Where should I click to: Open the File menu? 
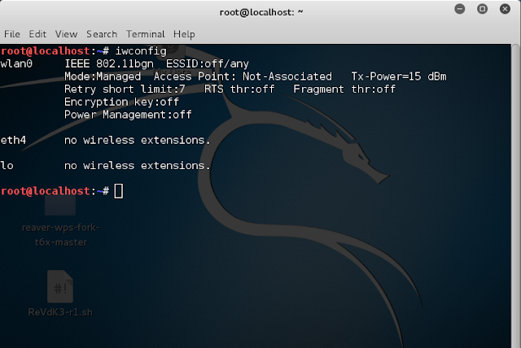pyautogui.click(x=12, y=34)
